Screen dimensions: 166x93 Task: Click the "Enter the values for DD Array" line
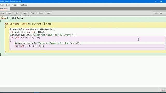pyautogui.click(x=43, y=35)
